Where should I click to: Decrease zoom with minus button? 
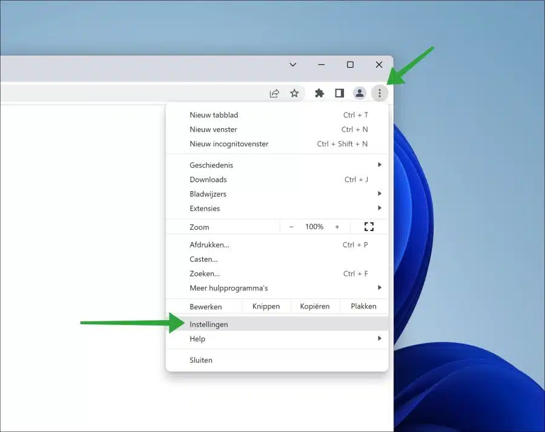tap(291, 227)
